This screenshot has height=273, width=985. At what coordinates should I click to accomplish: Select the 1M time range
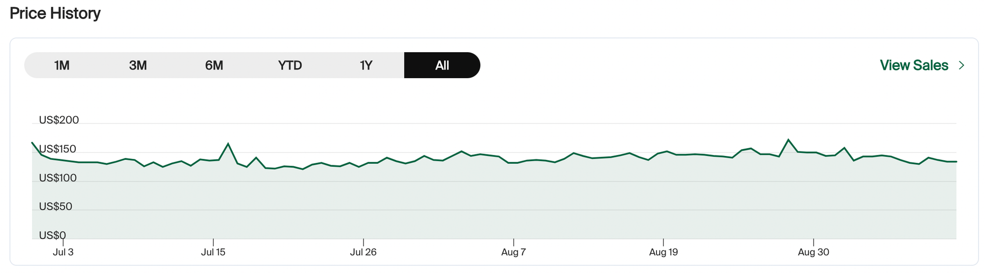click(62, 65)
